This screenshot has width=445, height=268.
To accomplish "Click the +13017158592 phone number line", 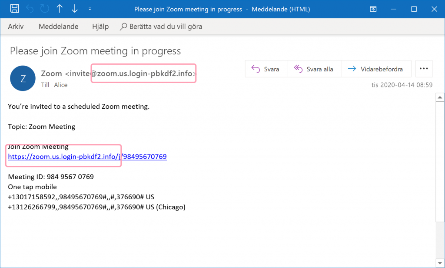I will click(x=81, y=197).
